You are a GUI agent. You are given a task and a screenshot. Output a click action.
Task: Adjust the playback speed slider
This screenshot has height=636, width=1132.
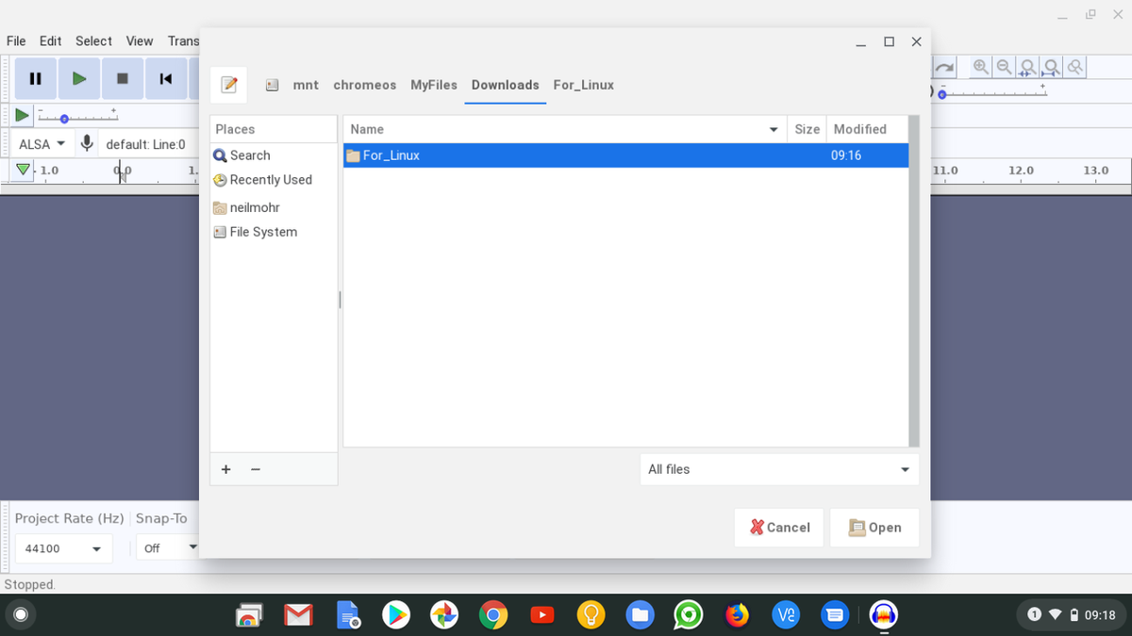64,118
